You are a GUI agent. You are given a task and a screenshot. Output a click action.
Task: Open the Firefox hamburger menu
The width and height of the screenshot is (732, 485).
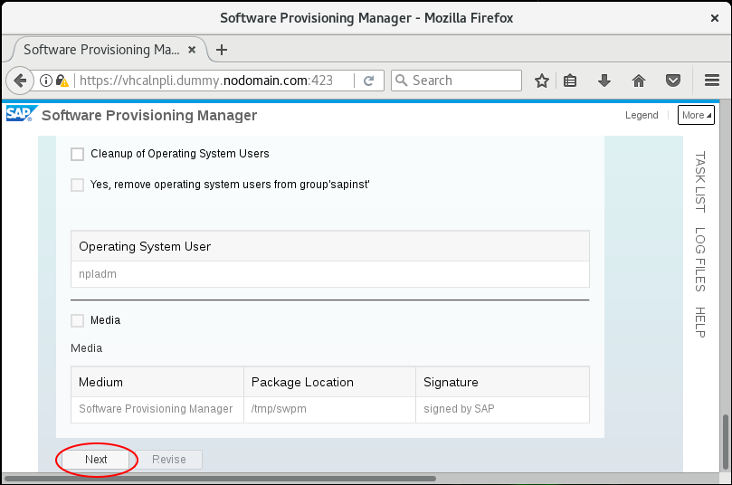(x=712, y=81)
